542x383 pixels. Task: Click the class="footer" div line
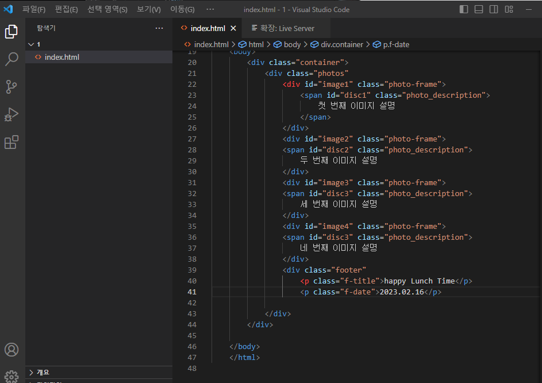pyautogui.click(x=324, y=270)
